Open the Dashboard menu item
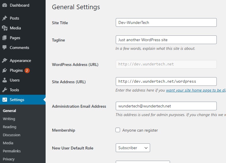Viewport: 226px width, 163px height. click(x=19, y=5)
